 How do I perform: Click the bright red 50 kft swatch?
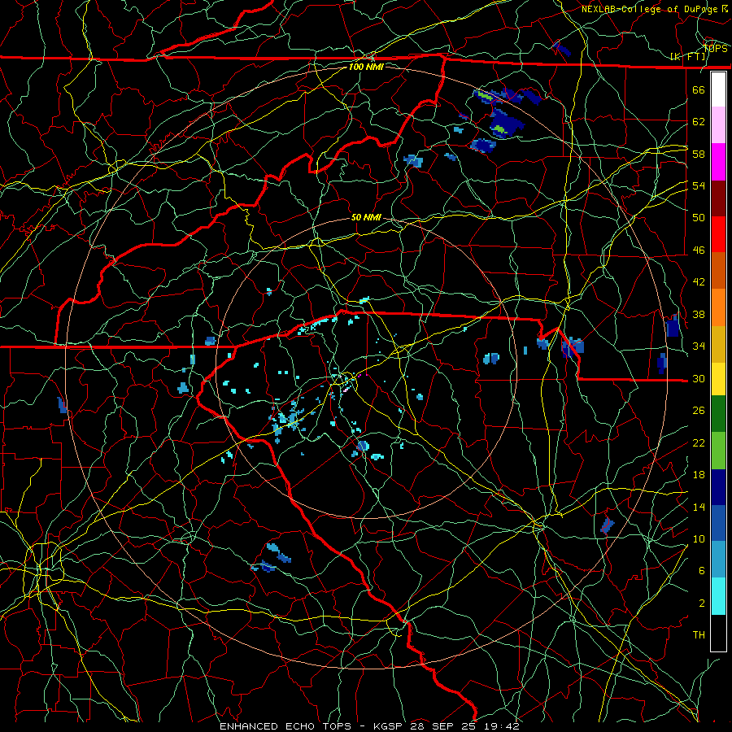click(x=718, y=235)
